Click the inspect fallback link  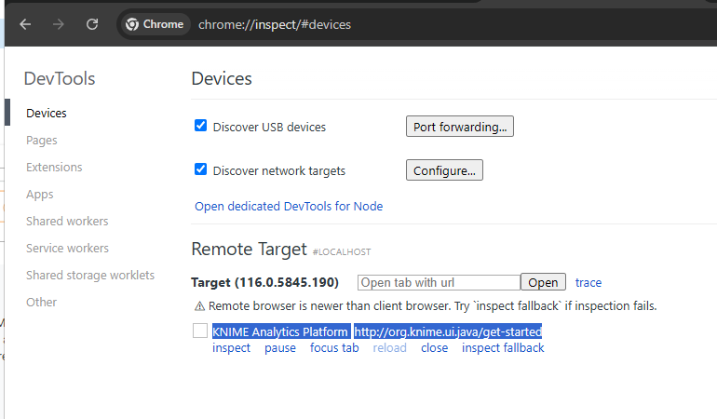[x=503, y=348]
